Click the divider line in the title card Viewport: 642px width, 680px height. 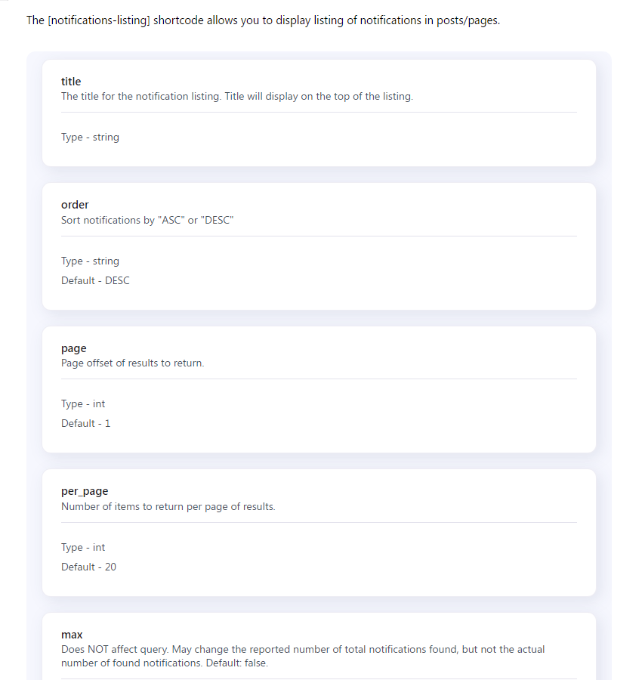pyautogui.click(x=319, y=113)
